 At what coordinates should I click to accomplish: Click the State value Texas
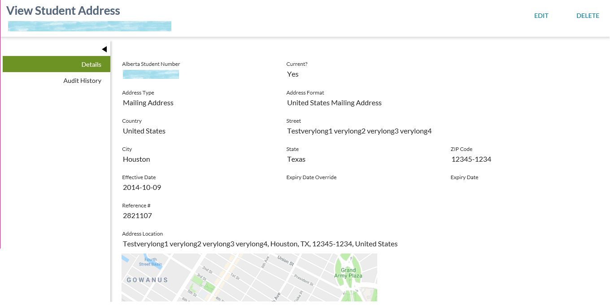[x=296, y=159]
